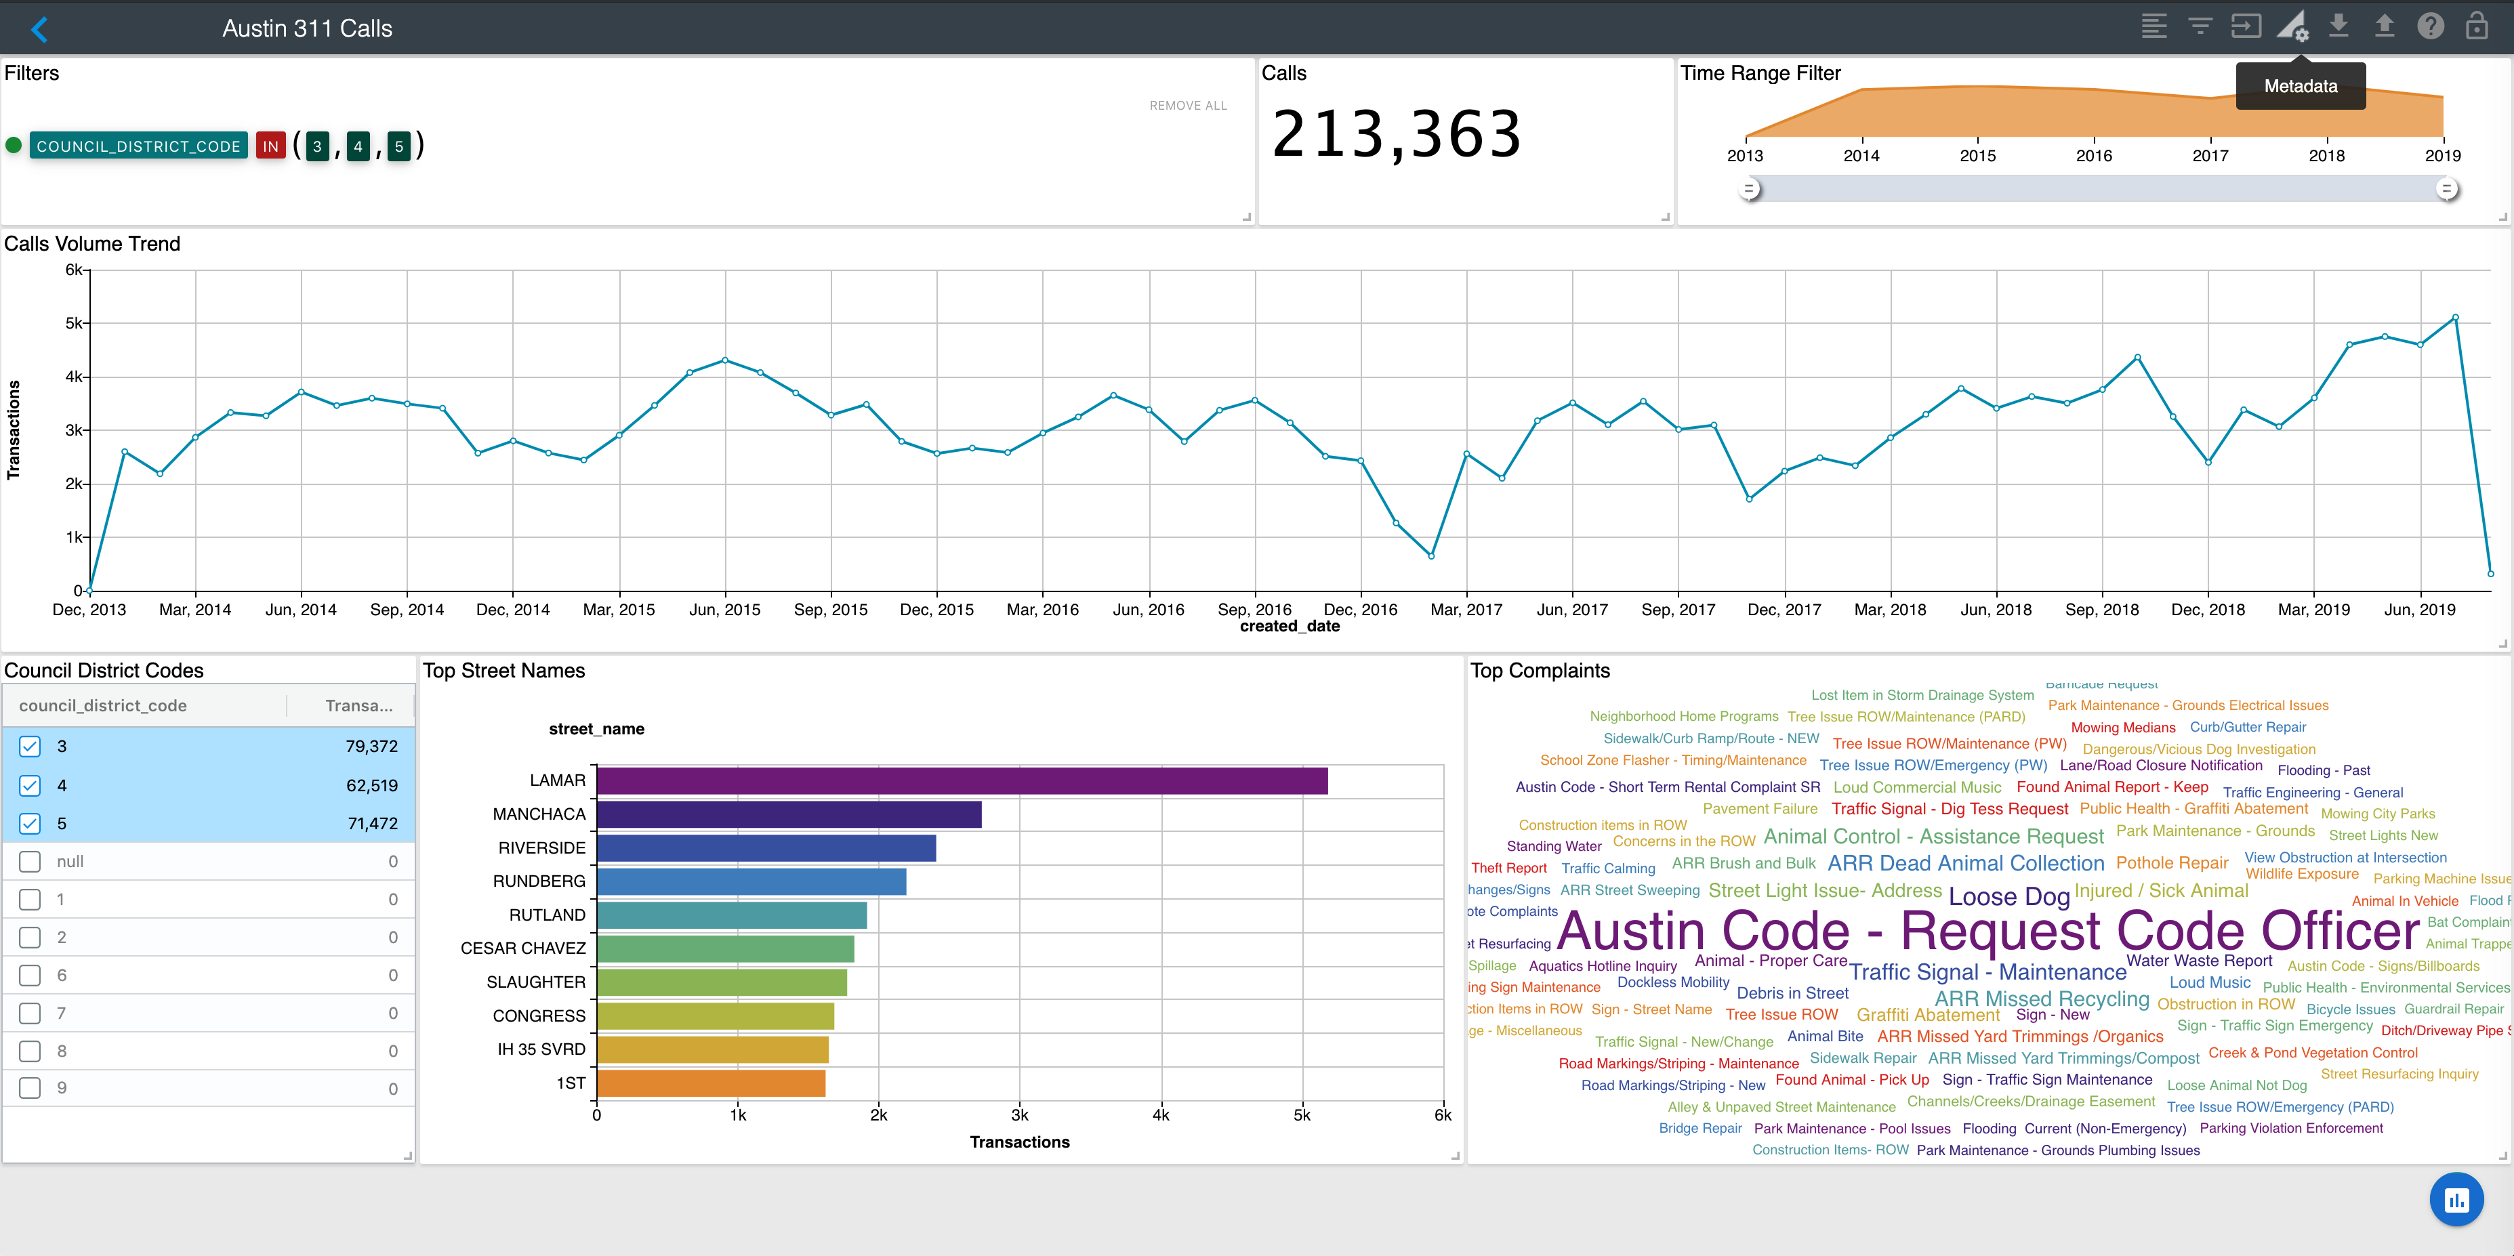
Task: Select 'ARR Missed Recycling' complaint
Action: pyautogui.click(x=2042, y=999)
